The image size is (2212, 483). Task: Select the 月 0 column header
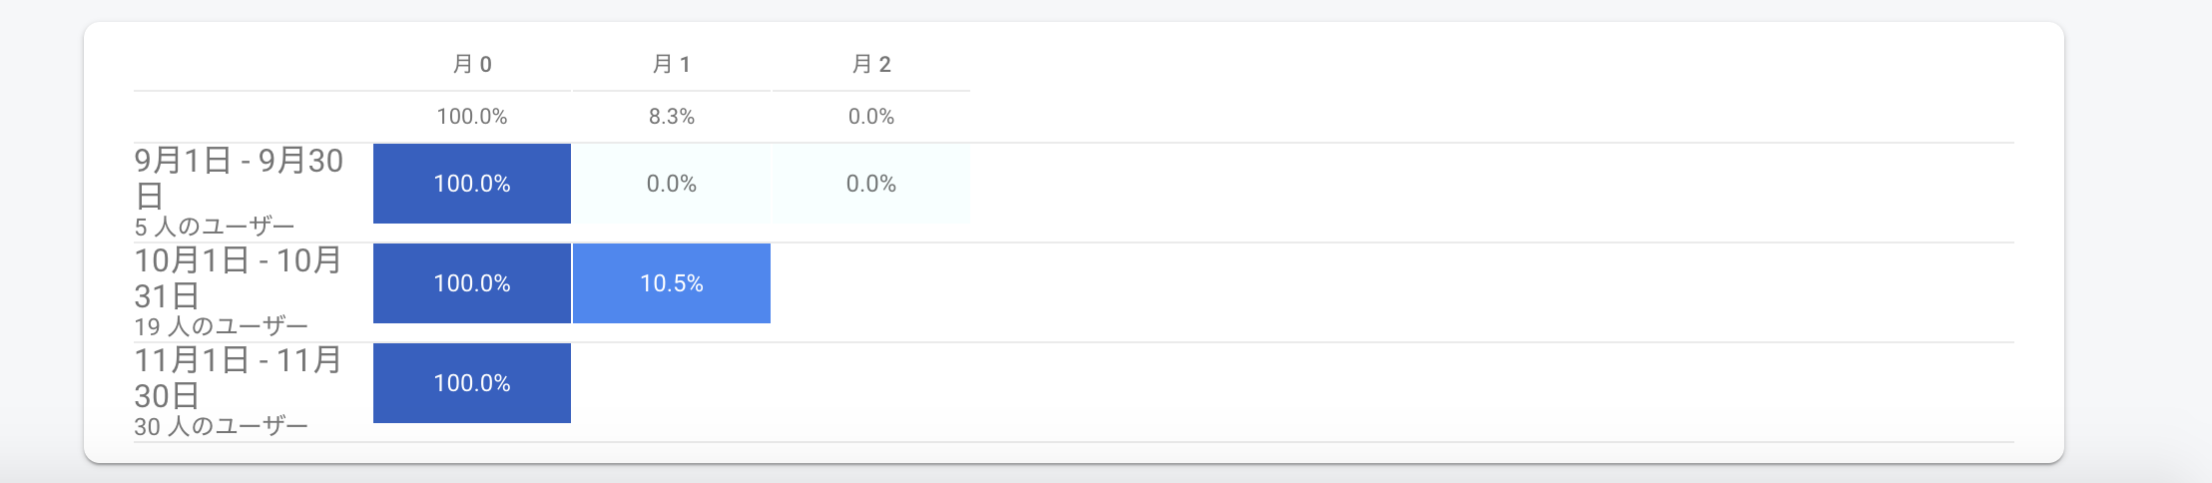(472, 65)
